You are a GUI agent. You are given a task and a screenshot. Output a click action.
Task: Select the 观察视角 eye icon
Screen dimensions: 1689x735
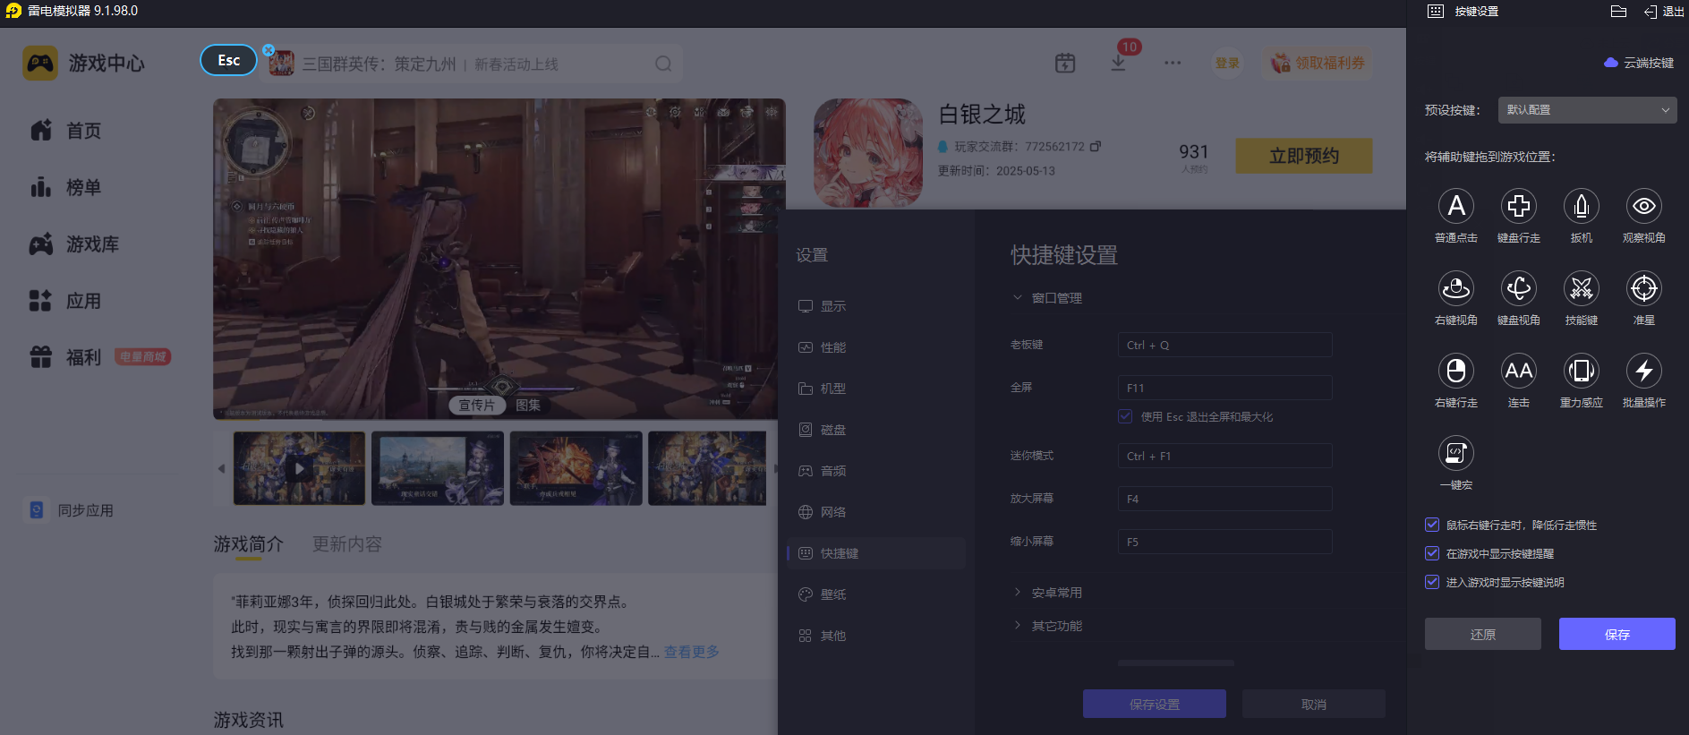click(x=1644, y=206)
